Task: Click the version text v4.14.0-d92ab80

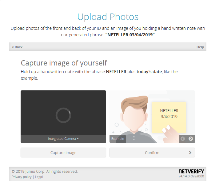Action: click(x=191, y=176)
